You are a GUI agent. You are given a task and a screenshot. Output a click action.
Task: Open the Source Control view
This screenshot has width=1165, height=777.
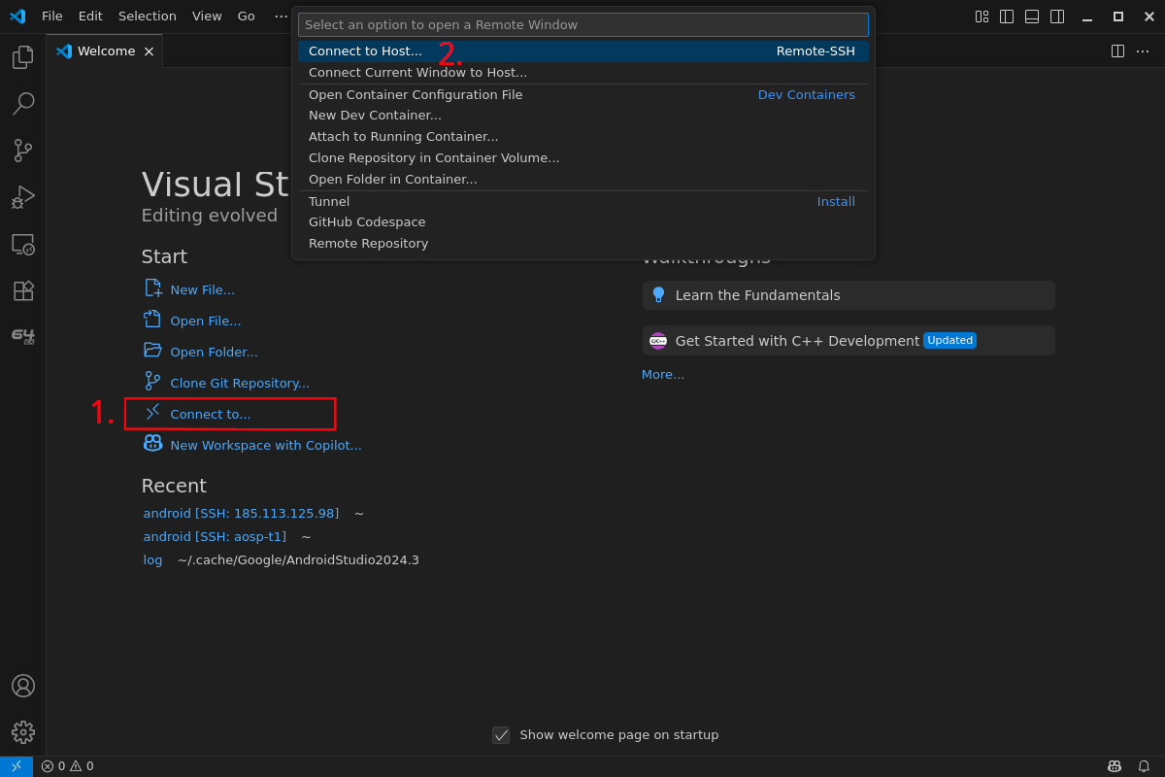(x=23, y=151)
